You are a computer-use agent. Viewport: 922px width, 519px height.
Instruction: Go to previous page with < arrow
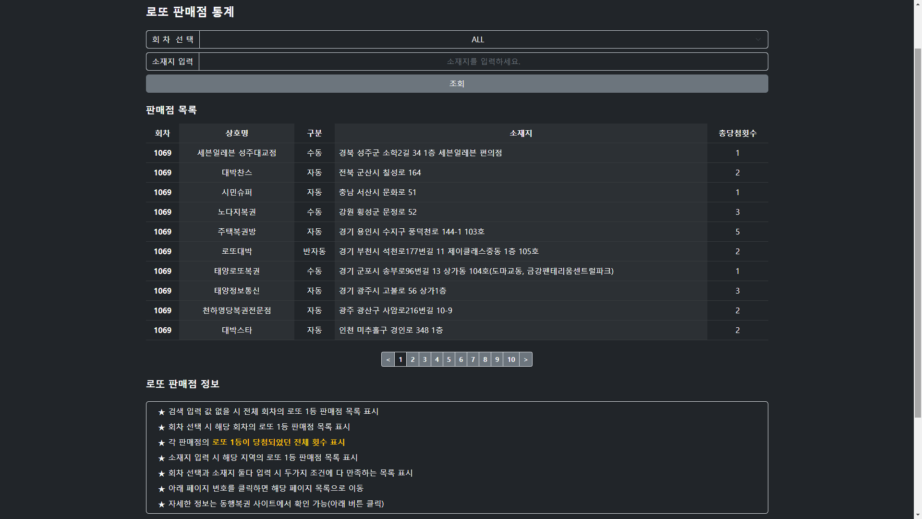(x=388, y=359)
